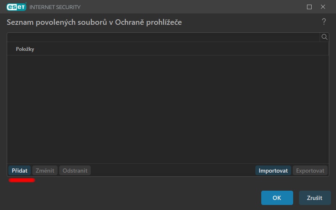
Task: Click inside the empty items list
Action: tap(168, 109)
